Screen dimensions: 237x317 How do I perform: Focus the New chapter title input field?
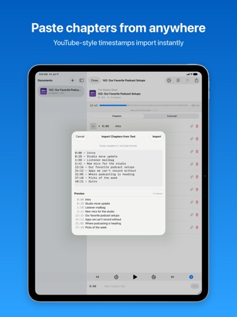click(x=145, y=286)
